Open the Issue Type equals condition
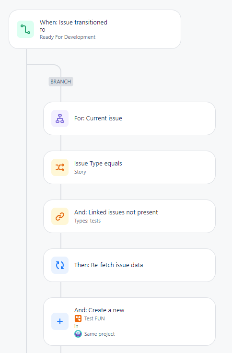 point(129,167)
